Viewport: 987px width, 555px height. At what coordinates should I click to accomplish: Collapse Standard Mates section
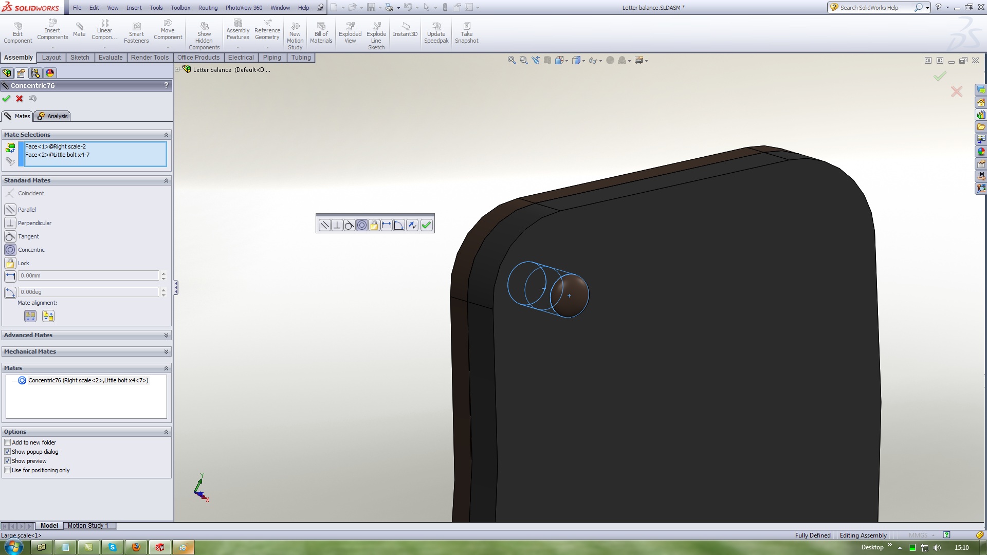coord(166,181)
